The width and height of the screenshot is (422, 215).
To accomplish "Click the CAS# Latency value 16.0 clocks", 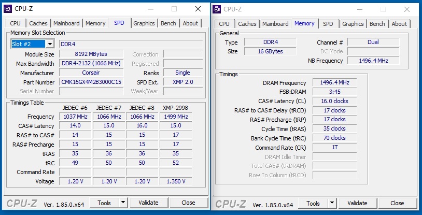I will tap(334, 101).
